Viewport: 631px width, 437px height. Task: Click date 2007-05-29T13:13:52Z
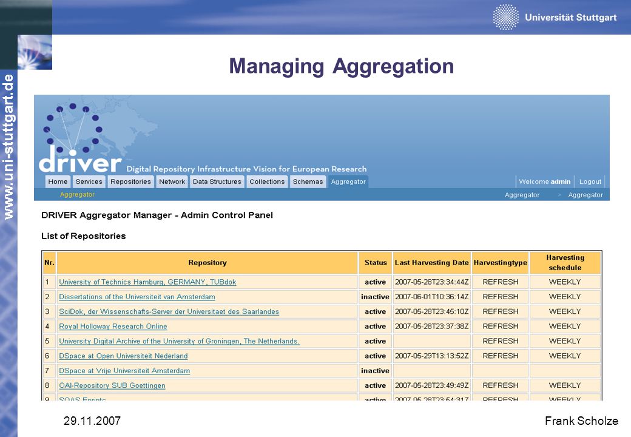[x=431, y=356]
